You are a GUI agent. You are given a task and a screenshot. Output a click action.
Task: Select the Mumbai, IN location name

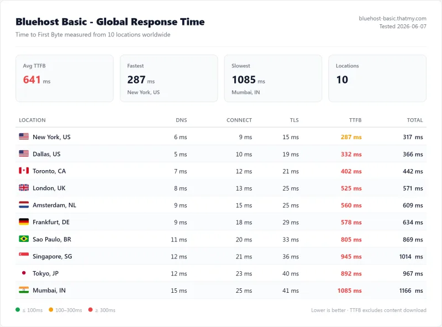pyautogui.click(x=49, y=291)
